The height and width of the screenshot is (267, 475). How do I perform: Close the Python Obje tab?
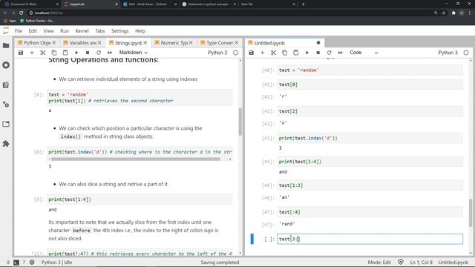click(54, 43)
